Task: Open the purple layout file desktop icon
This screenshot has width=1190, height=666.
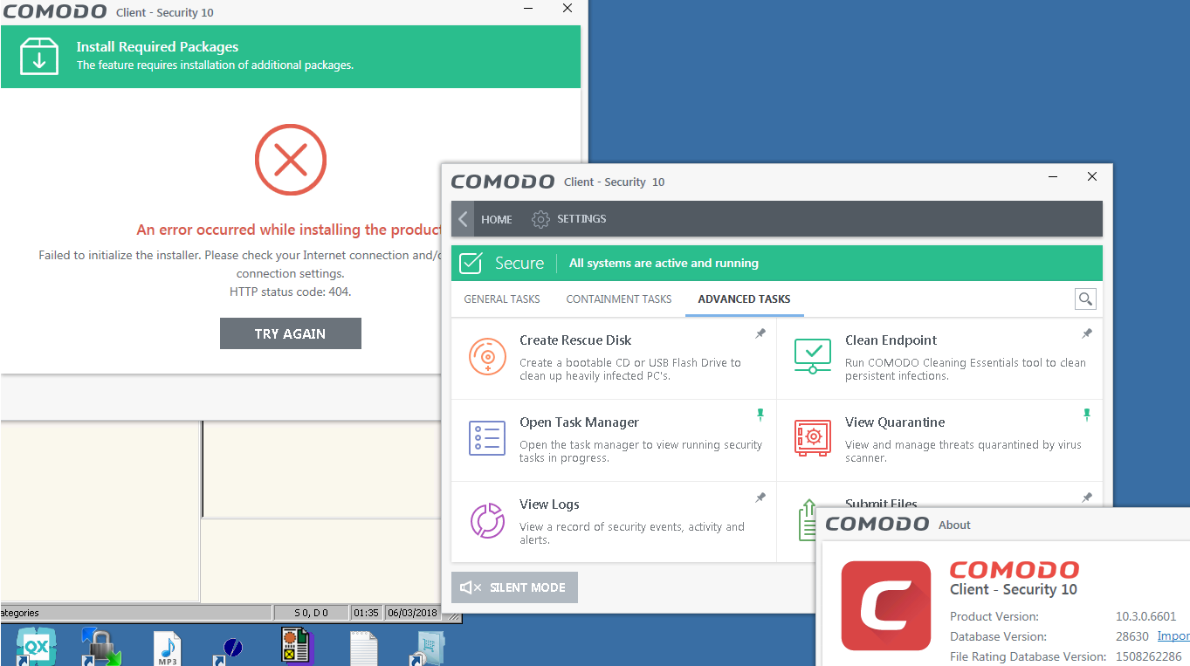Action: point(297,647)
